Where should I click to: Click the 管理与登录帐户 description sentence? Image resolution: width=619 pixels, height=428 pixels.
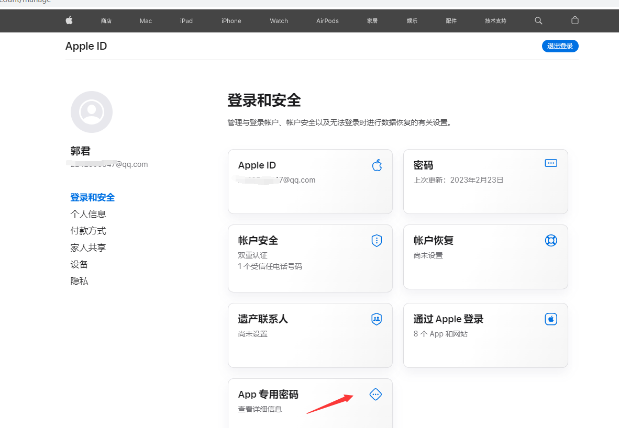[340, 122]
